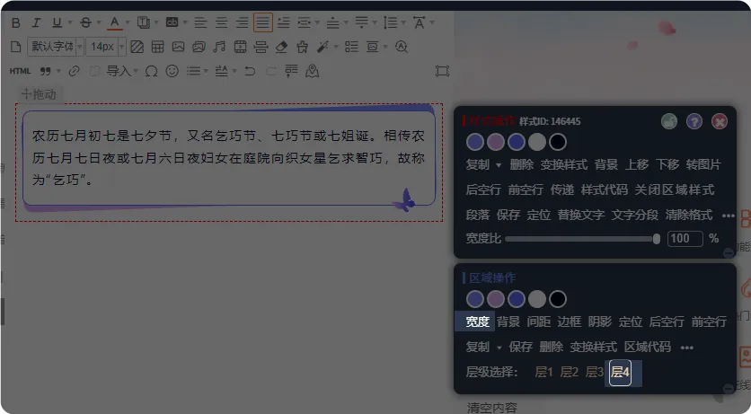Align text to the right

click(x=243, y=22)
